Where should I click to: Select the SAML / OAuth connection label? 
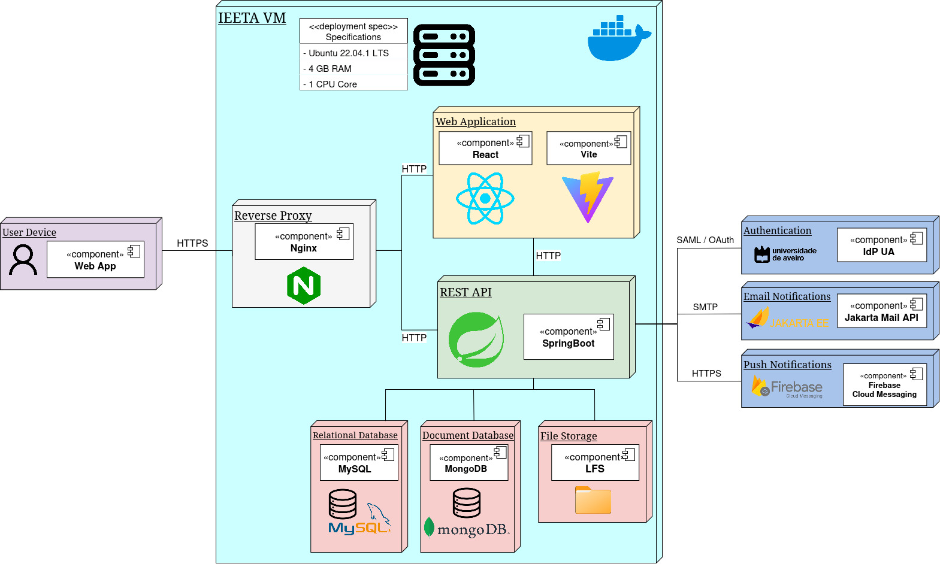(705, 240)
